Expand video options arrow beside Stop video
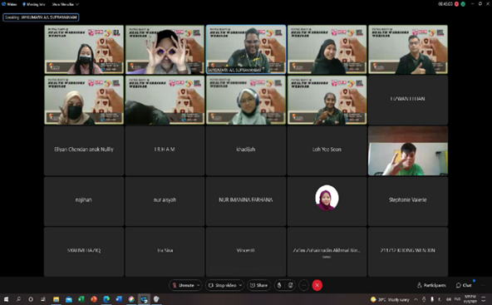This screenshot has height=305, width=492. (241, 285)
